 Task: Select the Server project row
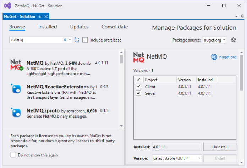tap(185, 93)
